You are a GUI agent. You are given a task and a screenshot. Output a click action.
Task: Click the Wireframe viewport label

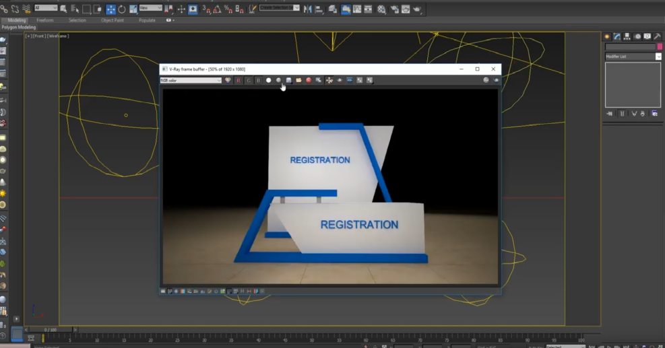(58, 36)
